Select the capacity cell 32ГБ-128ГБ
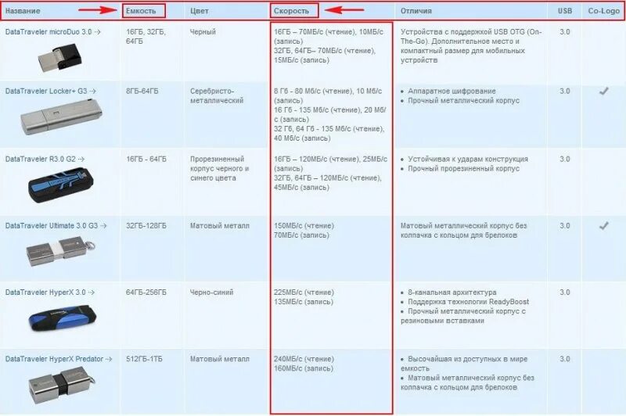626x416 pixels. [146, 225]
